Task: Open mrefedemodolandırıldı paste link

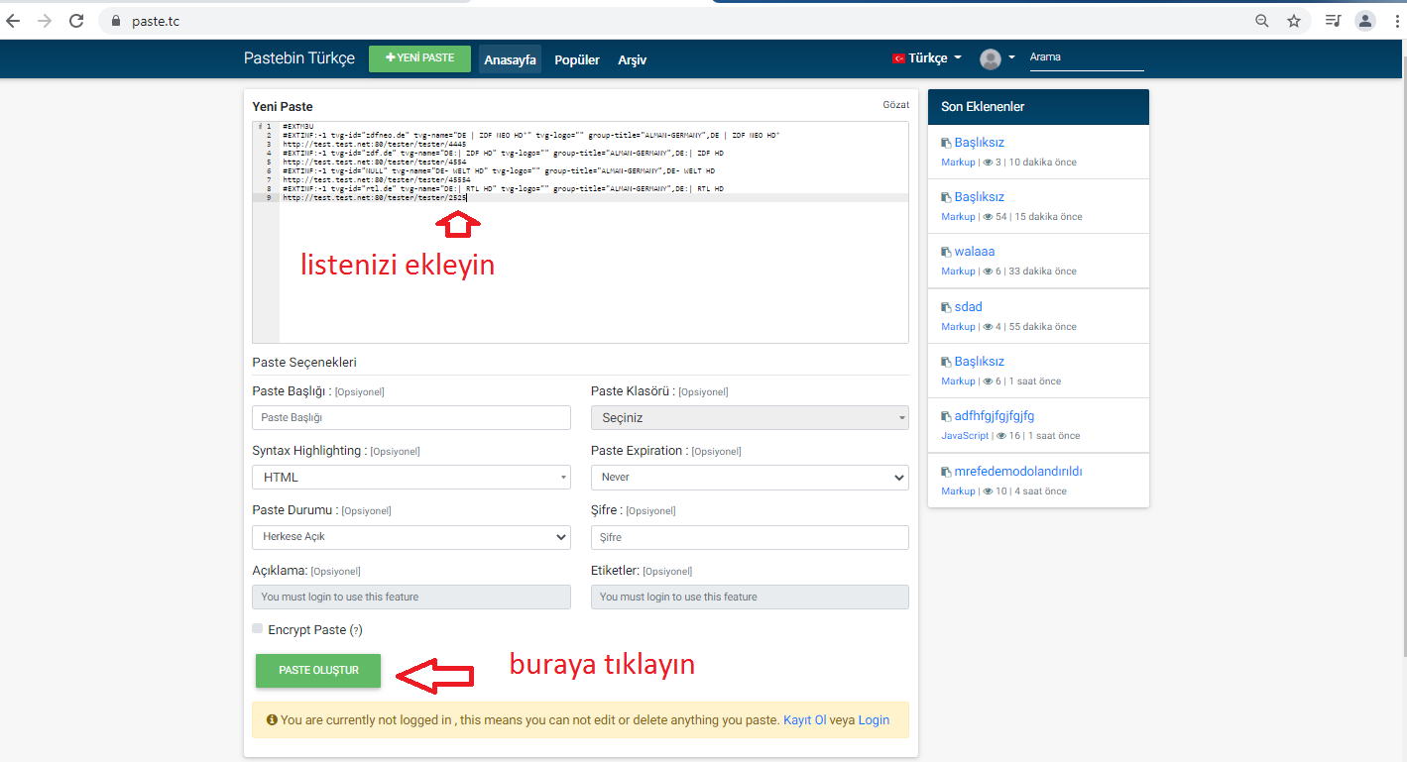Action: coord(1018,472)
